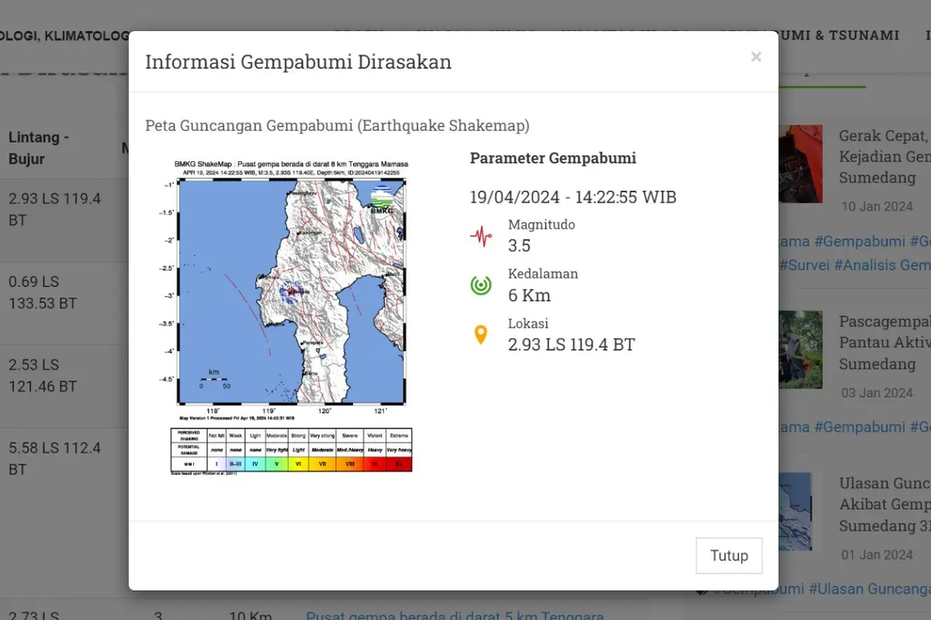
Task: Select the Magnitudo label
Action: pyautogui.click(x=542, y=225)
